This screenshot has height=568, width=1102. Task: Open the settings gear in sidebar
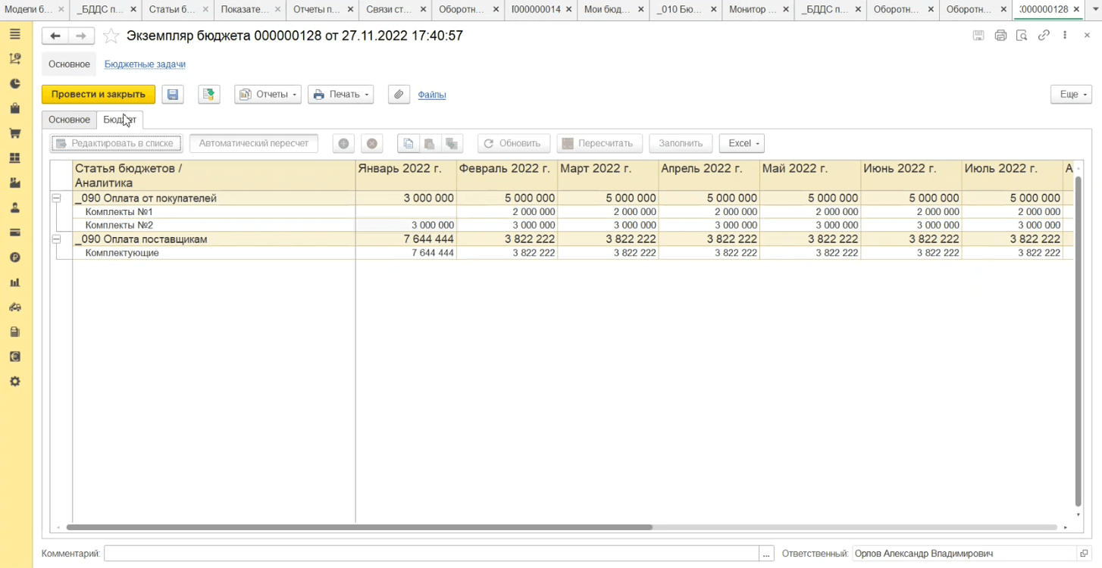pos(15,381)
